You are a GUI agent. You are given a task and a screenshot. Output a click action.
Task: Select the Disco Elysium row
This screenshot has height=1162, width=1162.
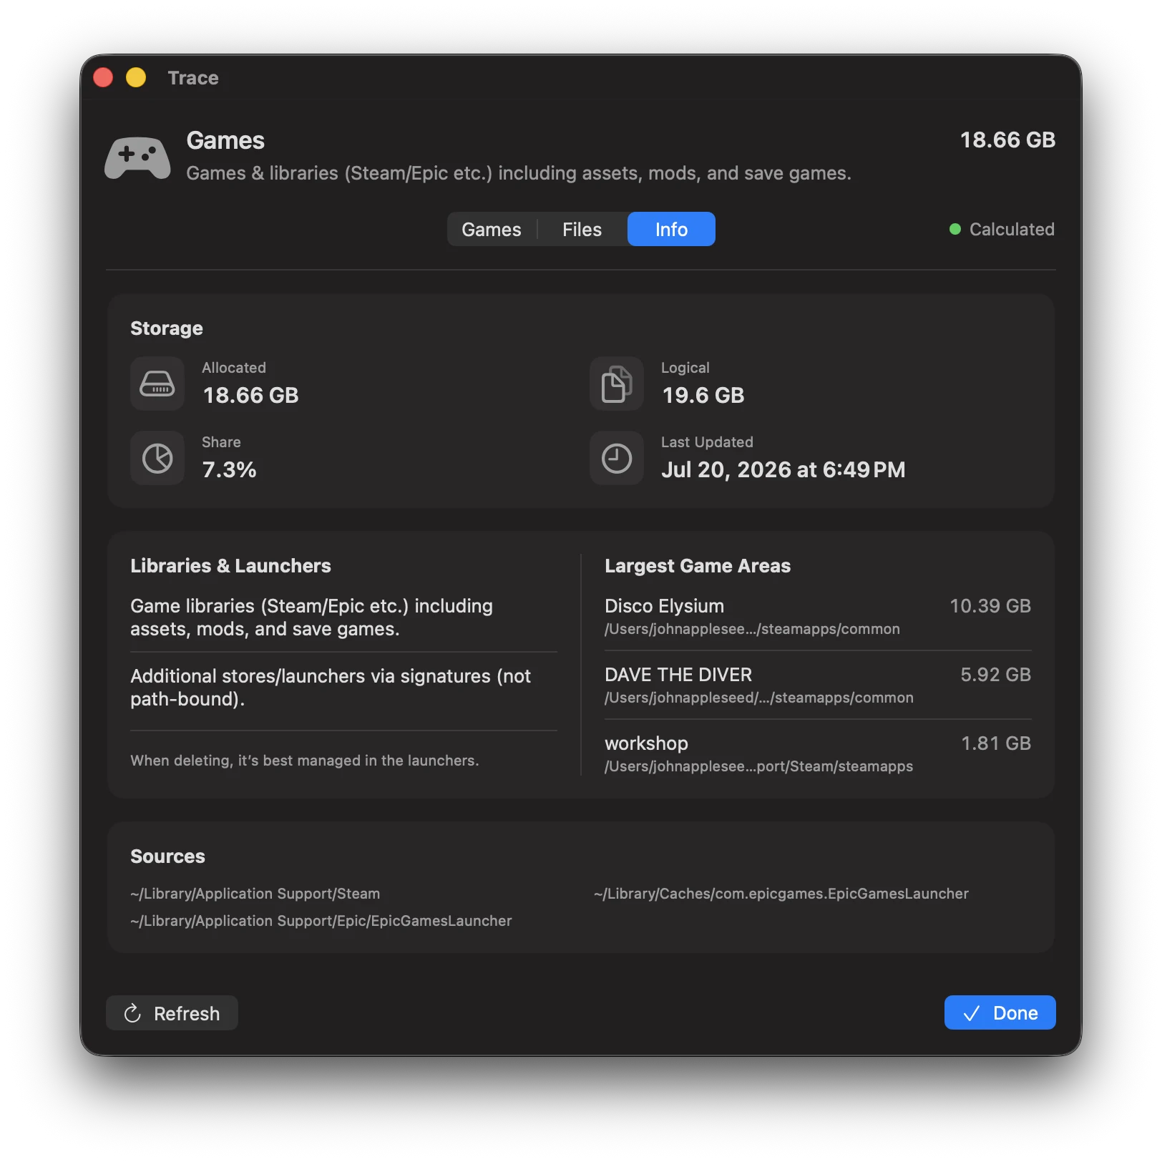818,617
